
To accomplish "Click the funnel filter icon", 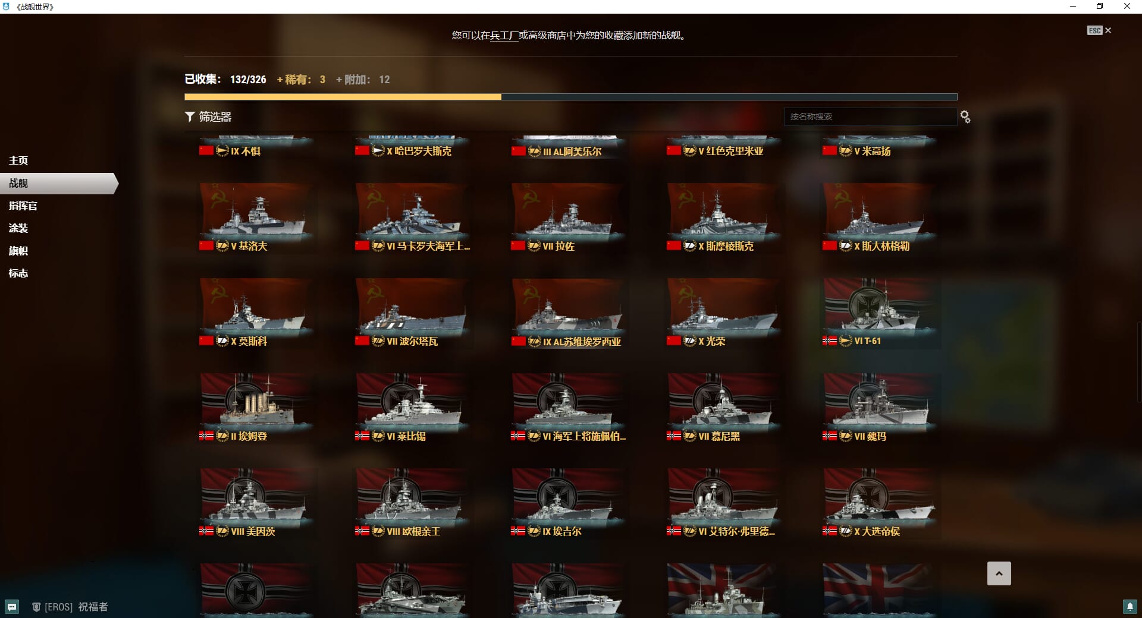I will tap(190, 117).
